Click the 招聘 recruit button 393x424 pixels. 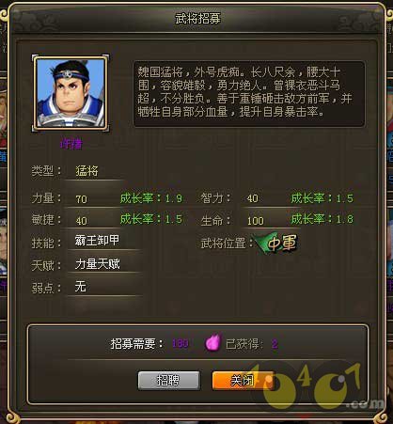168,381
